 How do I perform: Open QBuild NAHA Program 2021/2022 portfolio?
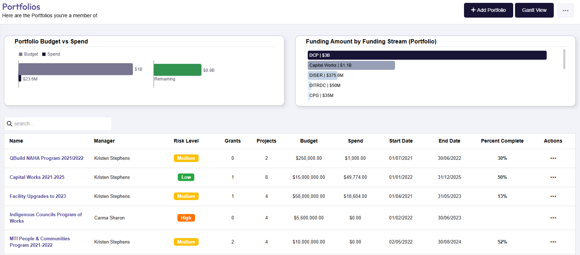(x=46, y=158)
